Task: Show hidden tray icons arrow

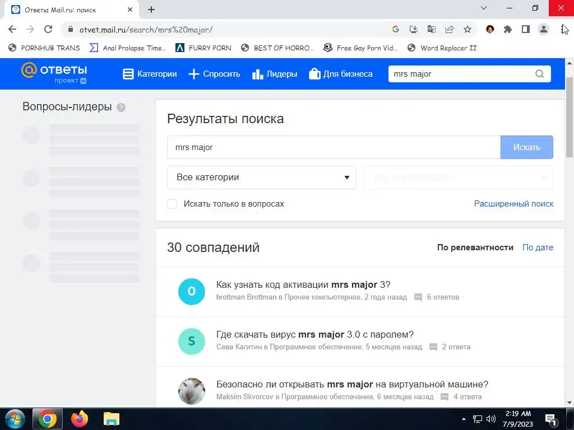Action: [464, 419]
